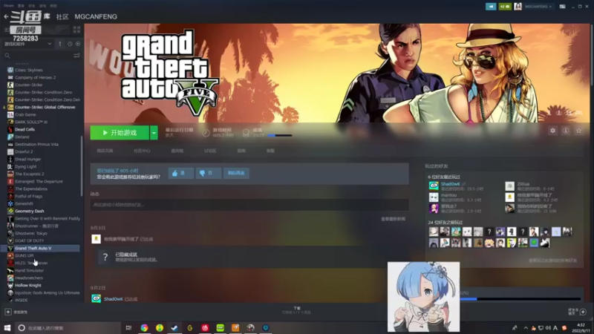Click the GOAT OF DUTY game icon

click(10, 240)
